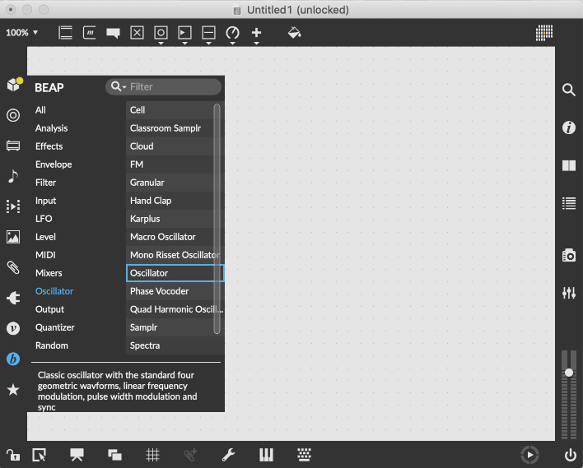Add a comment from top toolbar
The width and height of the screenshot is (583, 468).
113,33
